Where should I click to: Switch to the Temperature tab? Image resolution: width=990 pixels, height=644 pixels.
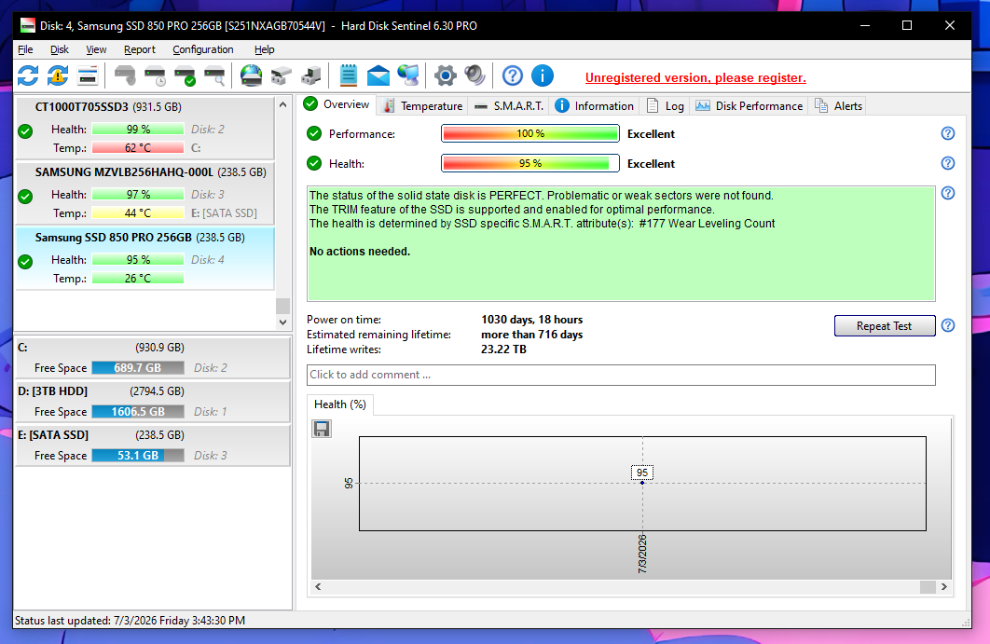click(423, 106)
